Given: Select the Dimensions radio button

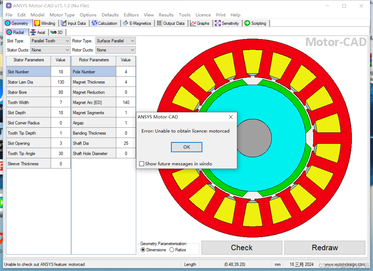Looking at the screenshot, I should [x=143, y=250].
